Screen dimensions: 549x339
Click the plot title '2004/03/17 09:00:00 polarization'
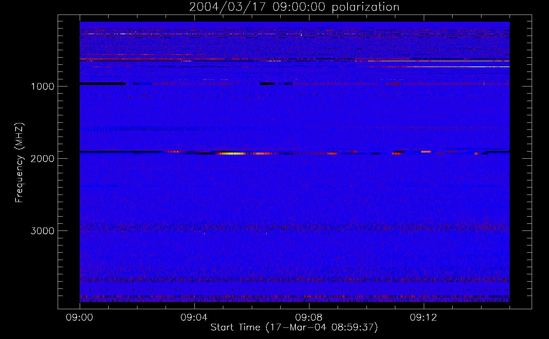pos(294,7)
